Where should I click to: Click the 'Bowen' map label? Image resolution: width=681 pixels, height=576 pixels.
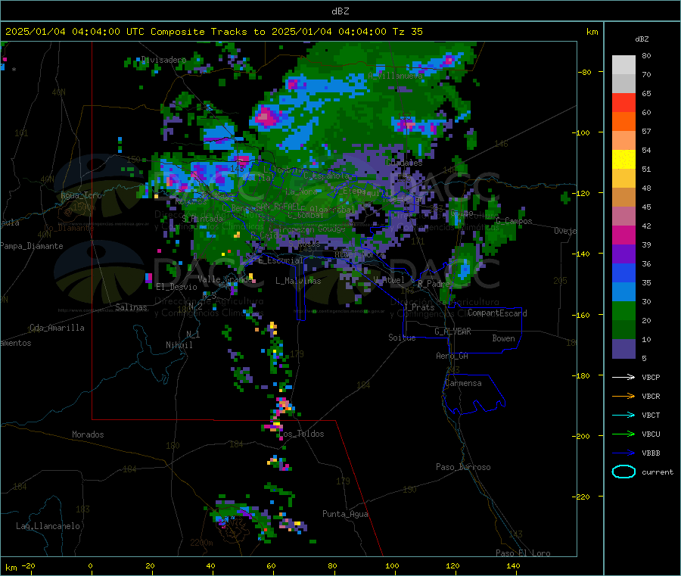point(503,338)
